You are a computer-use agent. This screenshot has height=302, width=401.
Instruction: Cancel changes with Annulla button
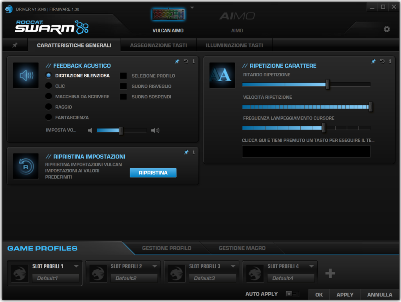point(380,295)
